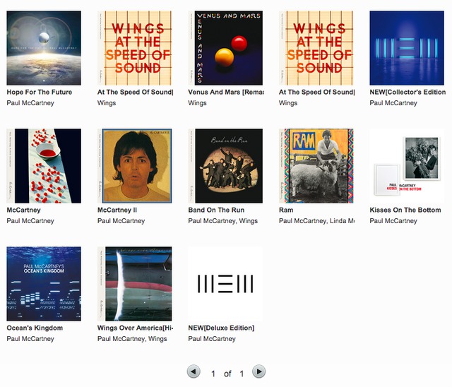The width and height of the screenshot is (452, 387).
Task: Open the Band On The Run cover
Action: click(225, 166)
